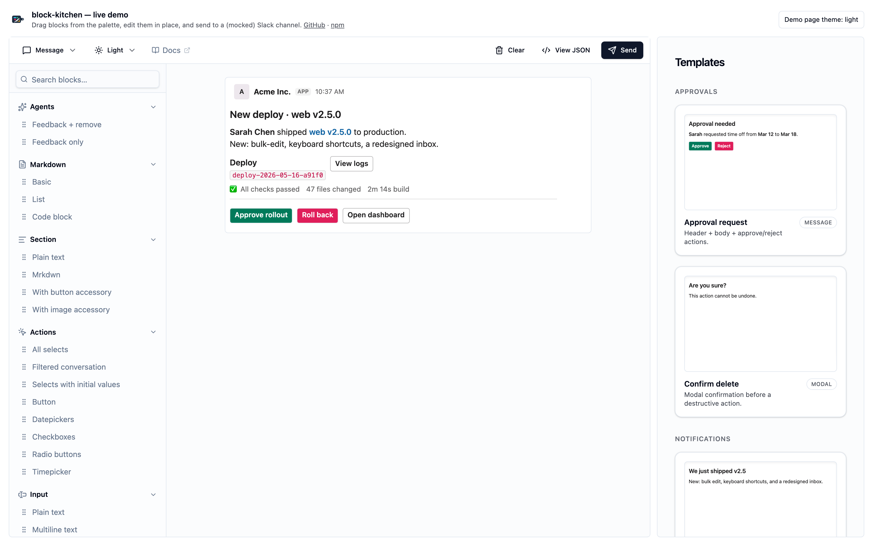Click the magnifier icon in the search box
This screenshot has width=873, height=546.
coord(24,79)
